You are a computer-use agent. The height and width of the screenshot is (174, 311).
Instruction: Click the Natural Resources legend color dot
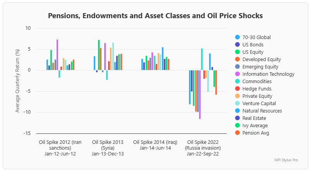(237, 111)
